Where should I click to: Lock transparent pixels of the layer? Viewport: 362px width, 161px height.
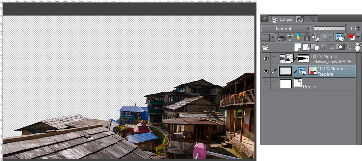pyautogui.click(x=315, y=38)
